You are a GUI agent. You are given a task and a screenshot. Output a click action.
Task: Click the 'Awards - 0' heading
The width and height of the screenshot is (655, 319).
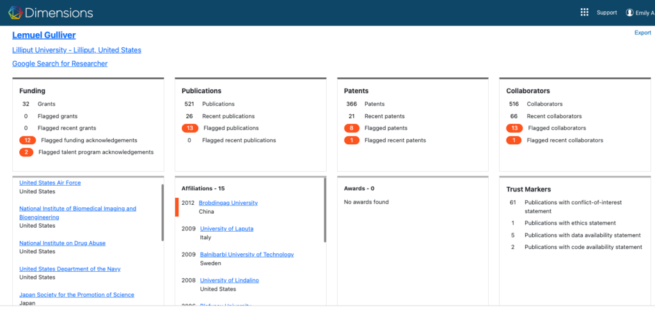pos(359,188)
